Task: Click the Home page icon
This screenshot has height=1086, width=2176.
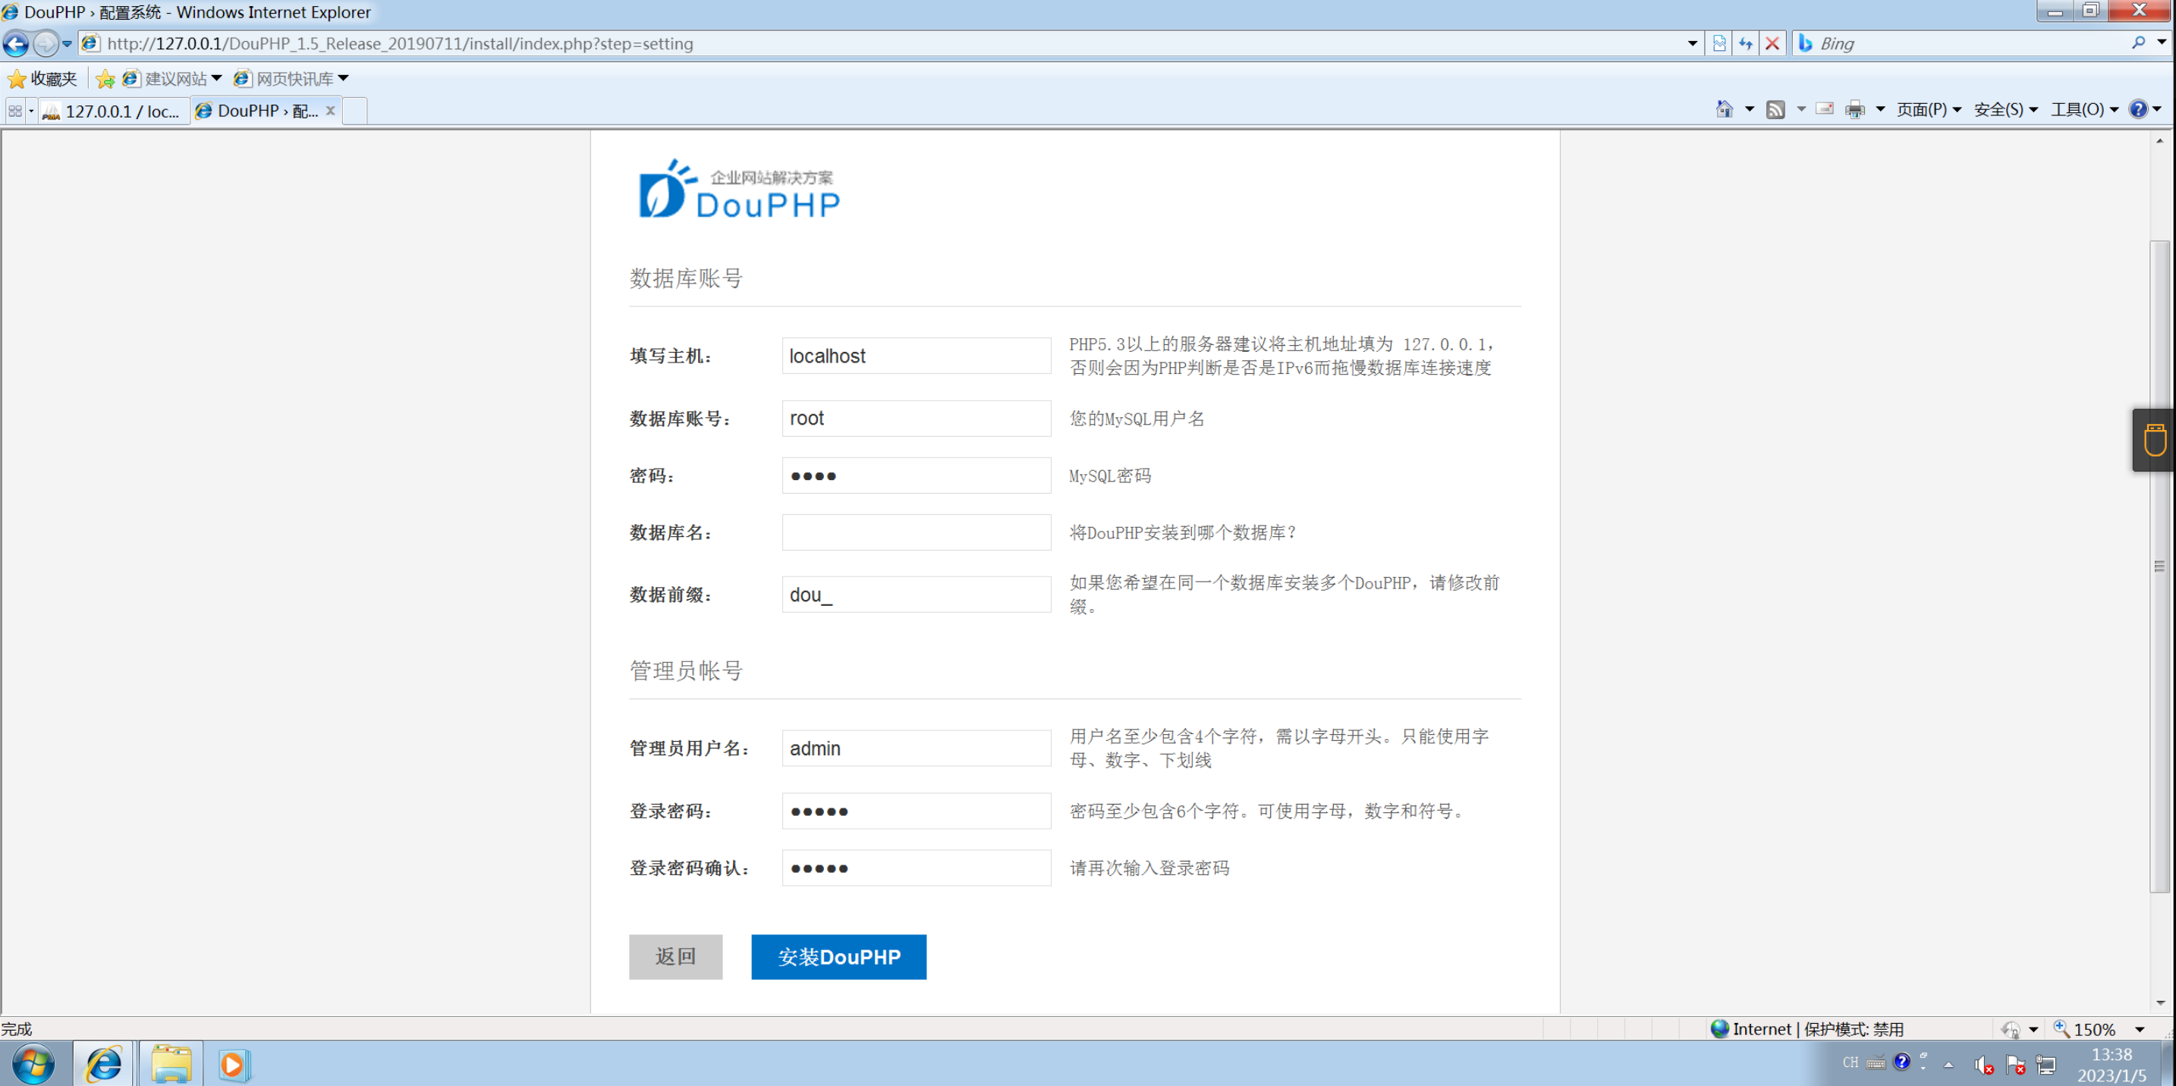Action: click(1724, 109)
